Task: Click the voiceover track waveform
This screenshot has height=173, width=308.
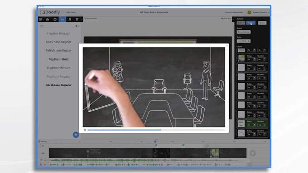Action: tap(140, 165)
